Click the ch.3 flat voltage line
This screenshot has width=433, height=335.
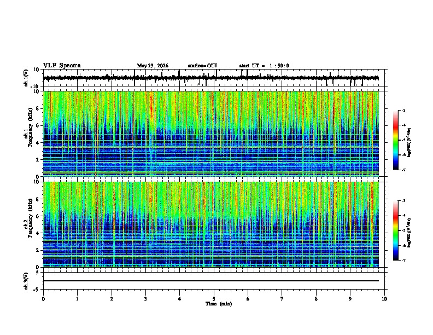(x=210, y=281)
